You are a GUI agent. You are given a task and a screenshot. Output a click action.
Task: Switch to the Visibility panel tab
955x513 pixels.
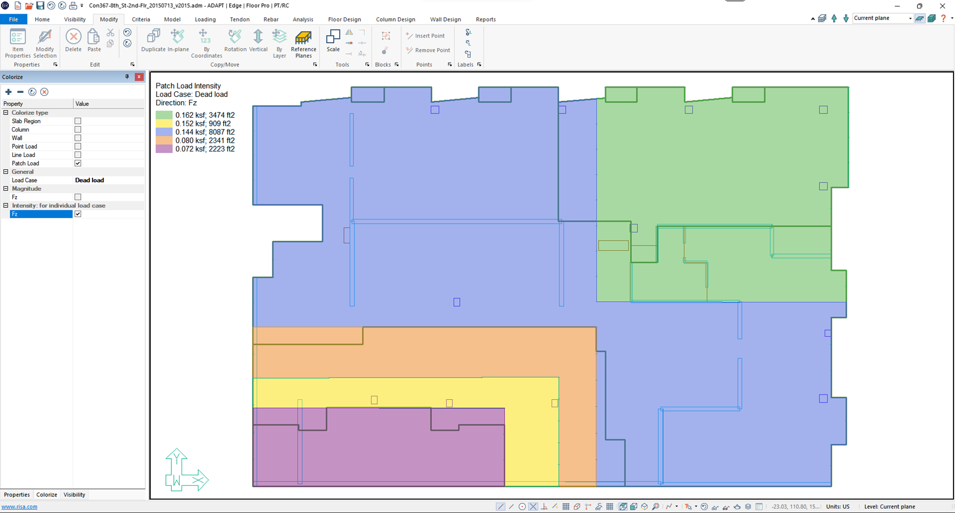(x=74, y=494)
